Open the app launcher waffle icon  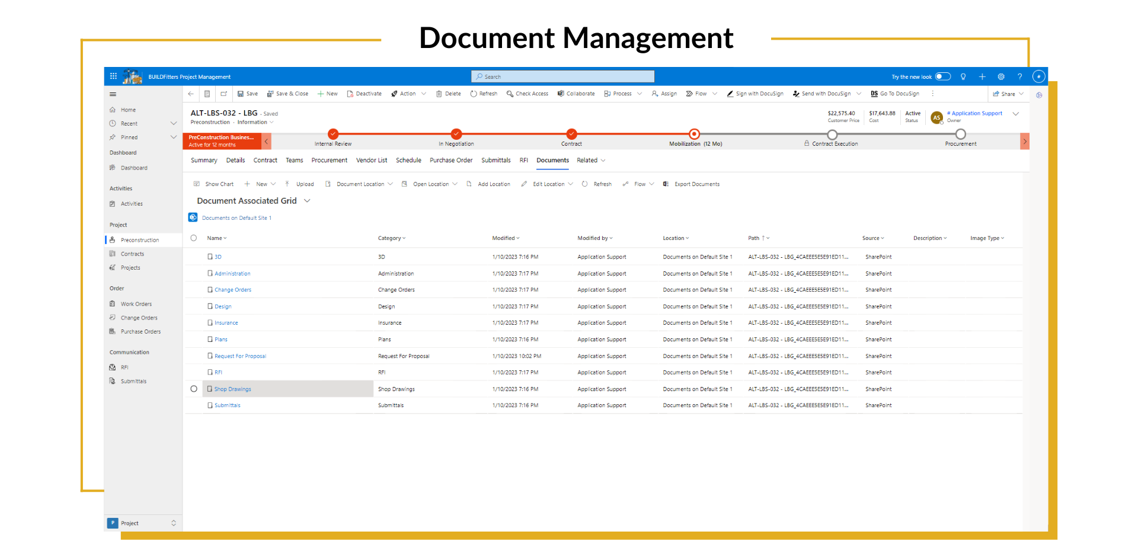tap(113, 76)
